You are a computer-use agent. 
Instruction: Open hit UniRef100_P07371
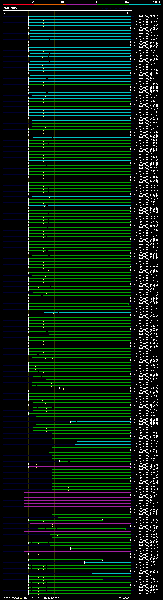[146, 30]
